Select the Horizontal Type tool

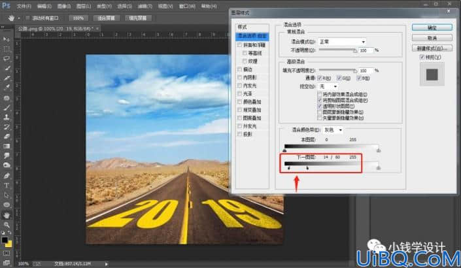click(x=7, y=186)
